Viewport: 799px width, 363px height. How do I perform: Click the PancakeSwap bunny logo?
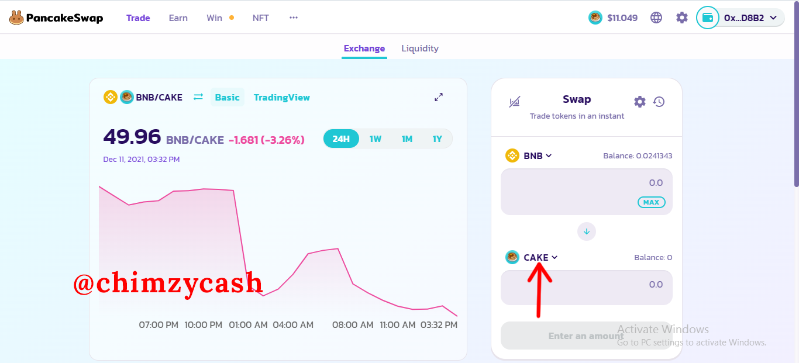(x=16, y=18)
